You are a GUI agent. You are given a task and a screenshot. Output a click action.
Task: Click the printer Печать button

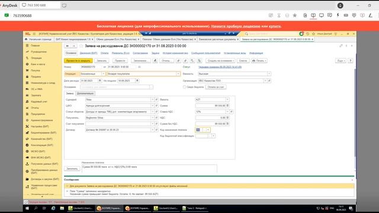click(259, 61)
